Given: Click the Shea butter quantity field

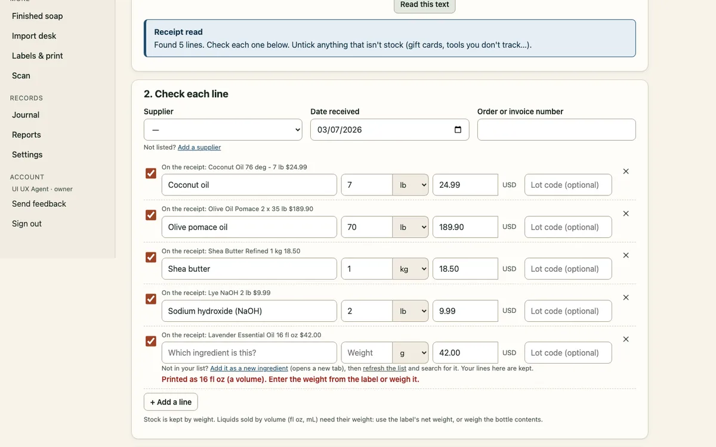Looking at the screenshot, I should 367,269.
